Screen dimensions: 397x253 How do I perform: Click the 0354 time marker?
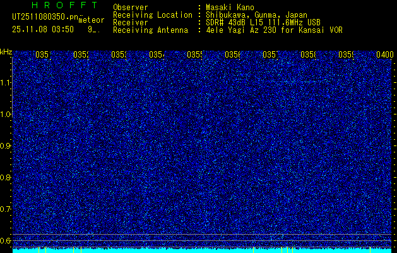tap(157, 54)
